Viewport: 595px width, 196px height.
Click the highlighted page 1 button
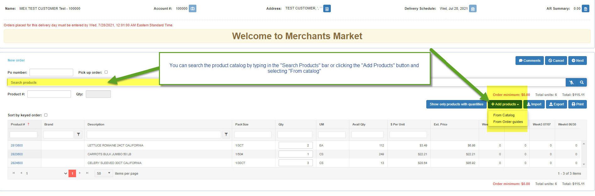pyautogui.click(x=72, y=173)
